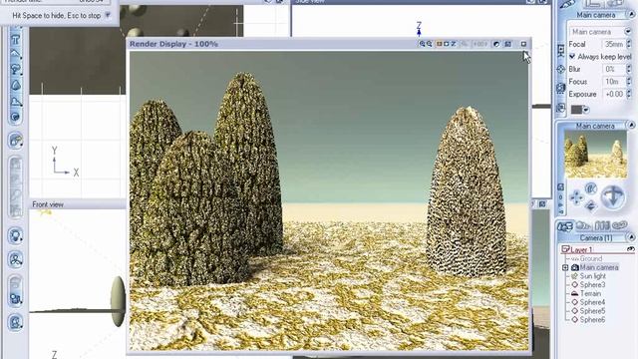Select Main camera in the layer tree
The height and width of the screenshot is (359, 638).
[599, 267]
